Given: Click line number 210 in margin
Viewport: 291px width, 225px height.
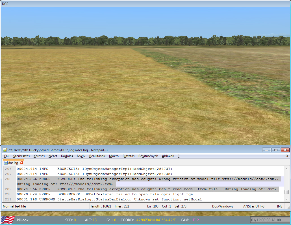Looking at the screenshot, I should click(x=8, y=194).
